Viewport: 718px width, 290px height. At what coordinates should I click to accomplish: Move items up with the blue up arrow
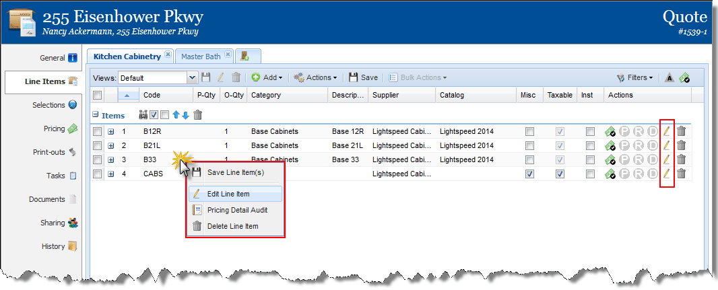176,115
